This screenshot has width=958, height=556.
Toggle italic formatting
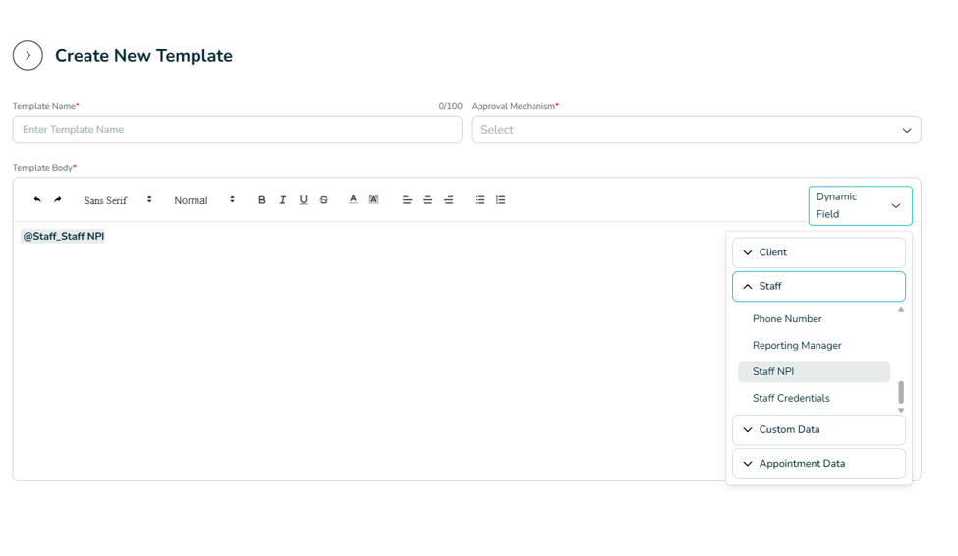pos(282,199)
